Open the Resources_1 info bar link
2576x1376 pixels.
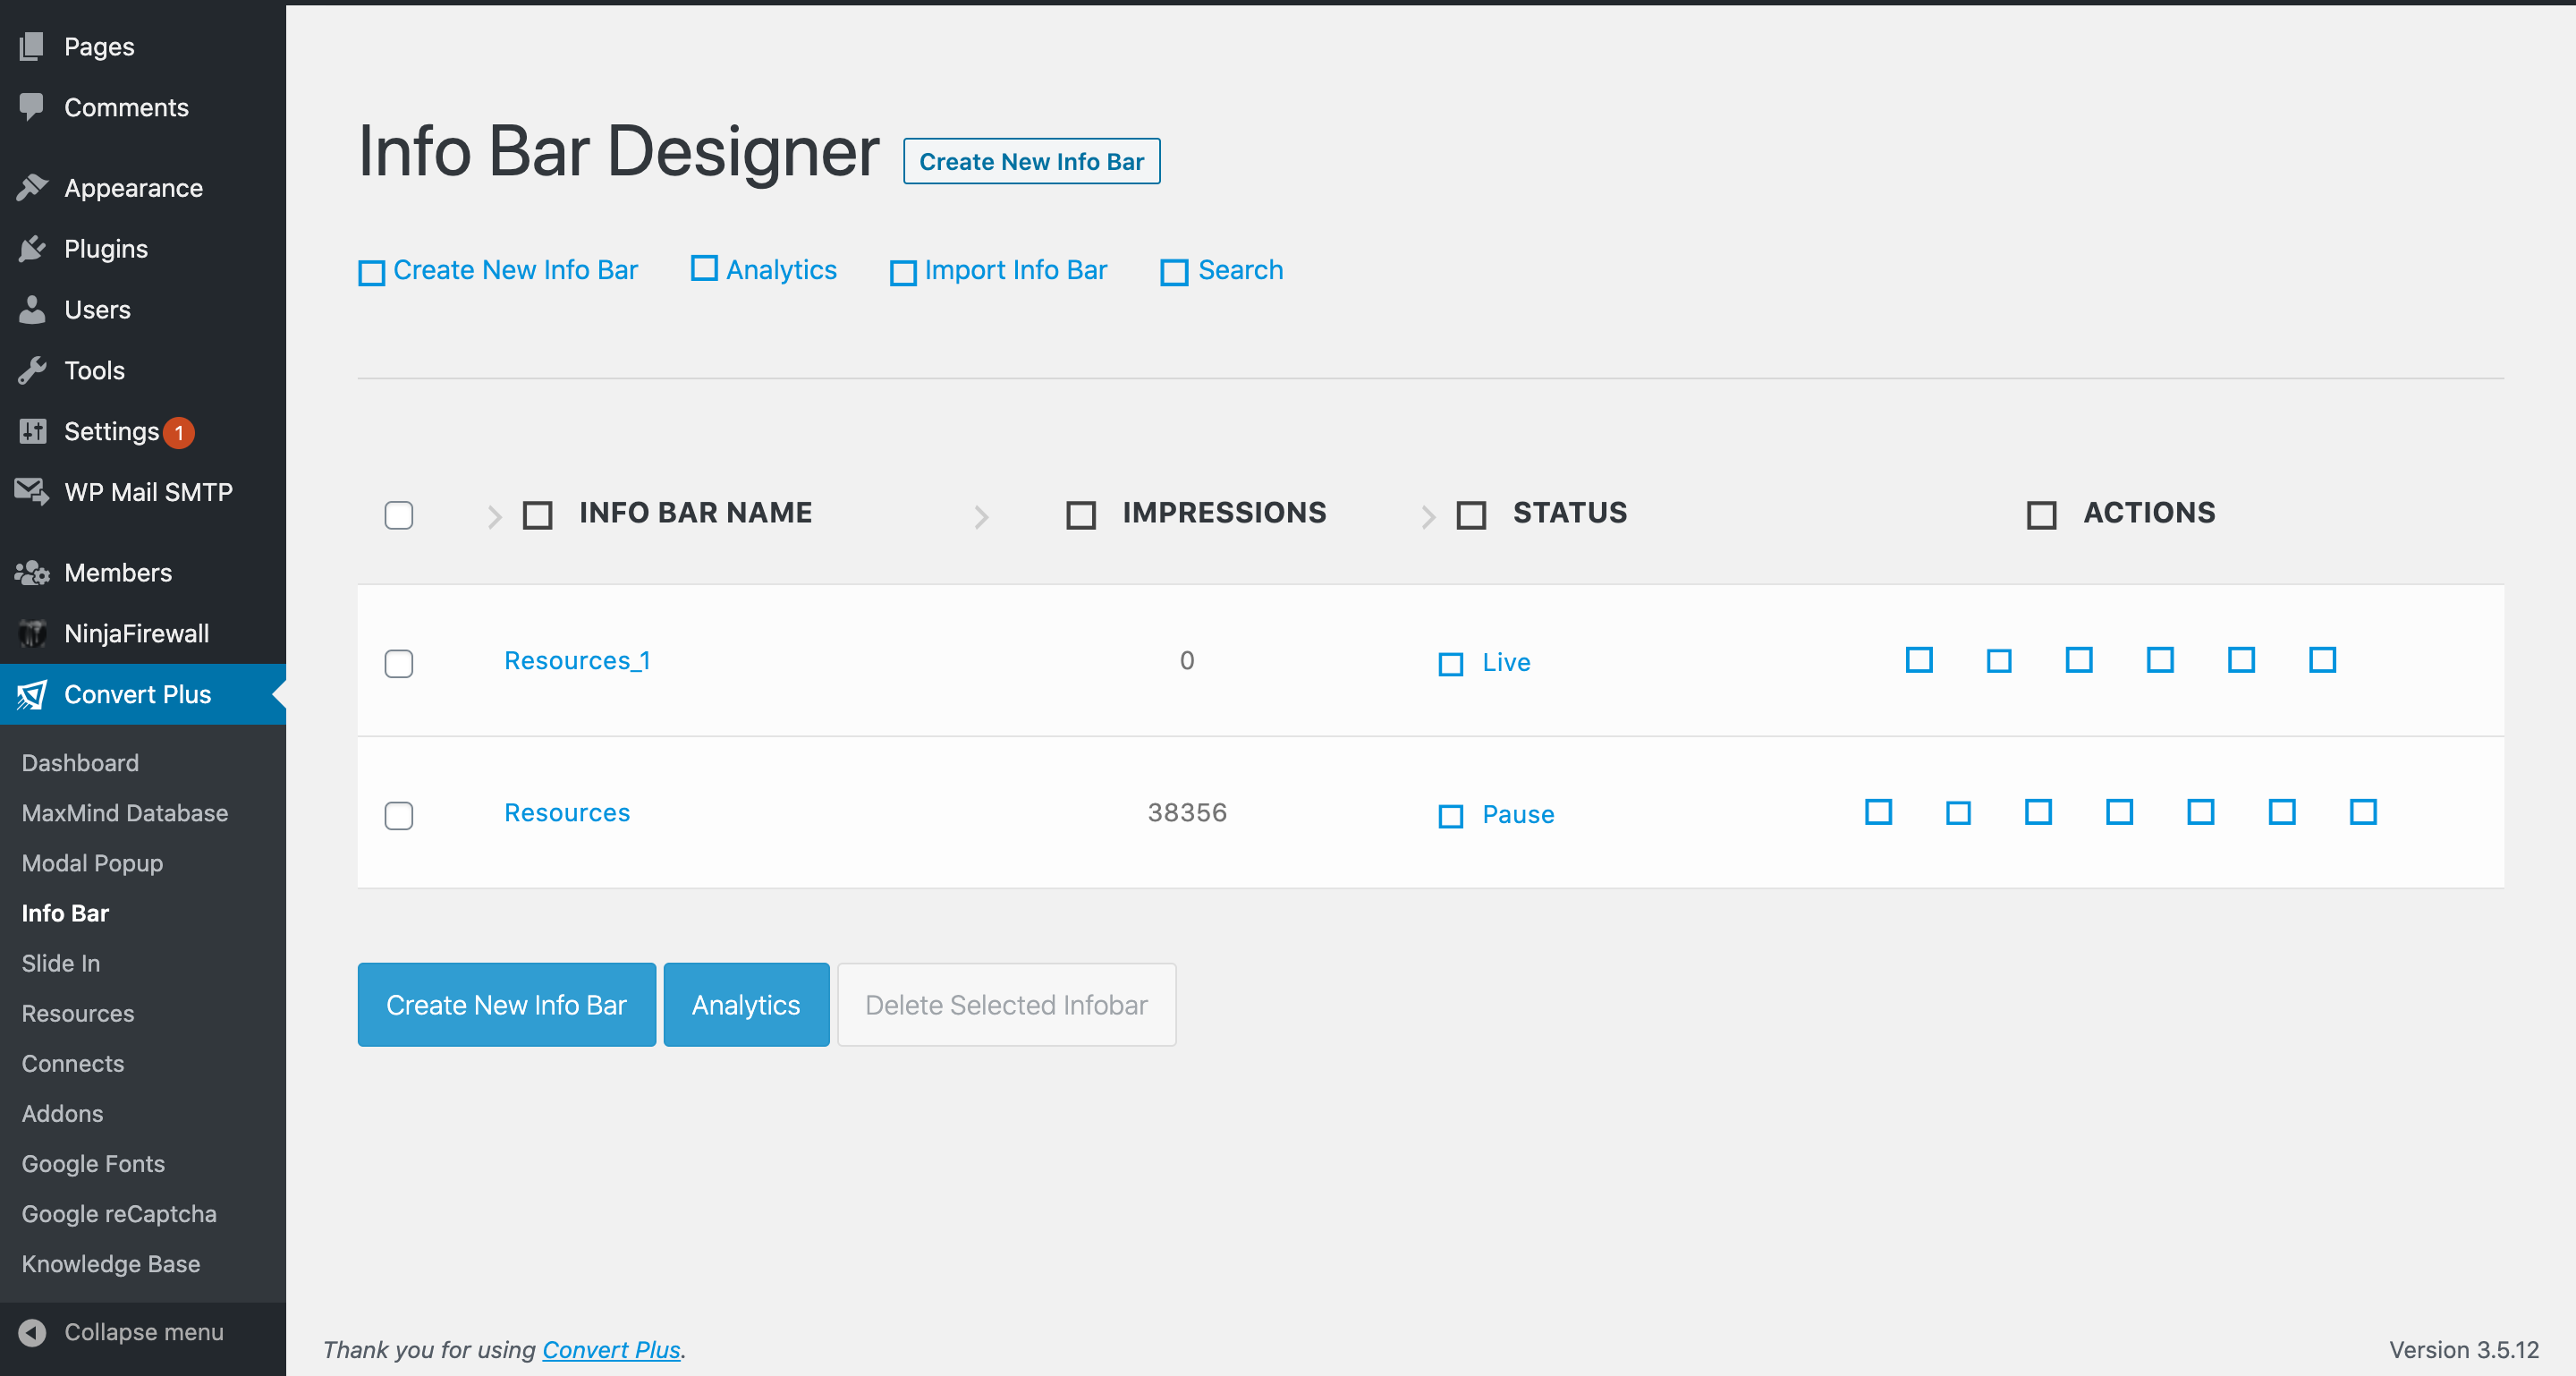[577, 660]
